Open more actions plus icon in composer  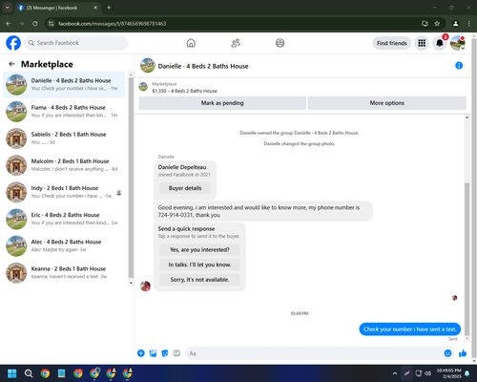pyautogui.click(x=141, y=353)
